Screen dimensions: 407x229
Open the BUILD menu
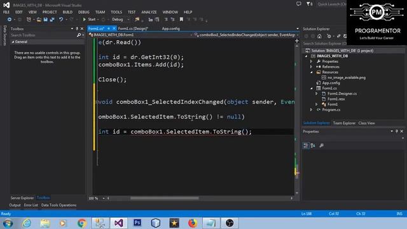(67, 12)
